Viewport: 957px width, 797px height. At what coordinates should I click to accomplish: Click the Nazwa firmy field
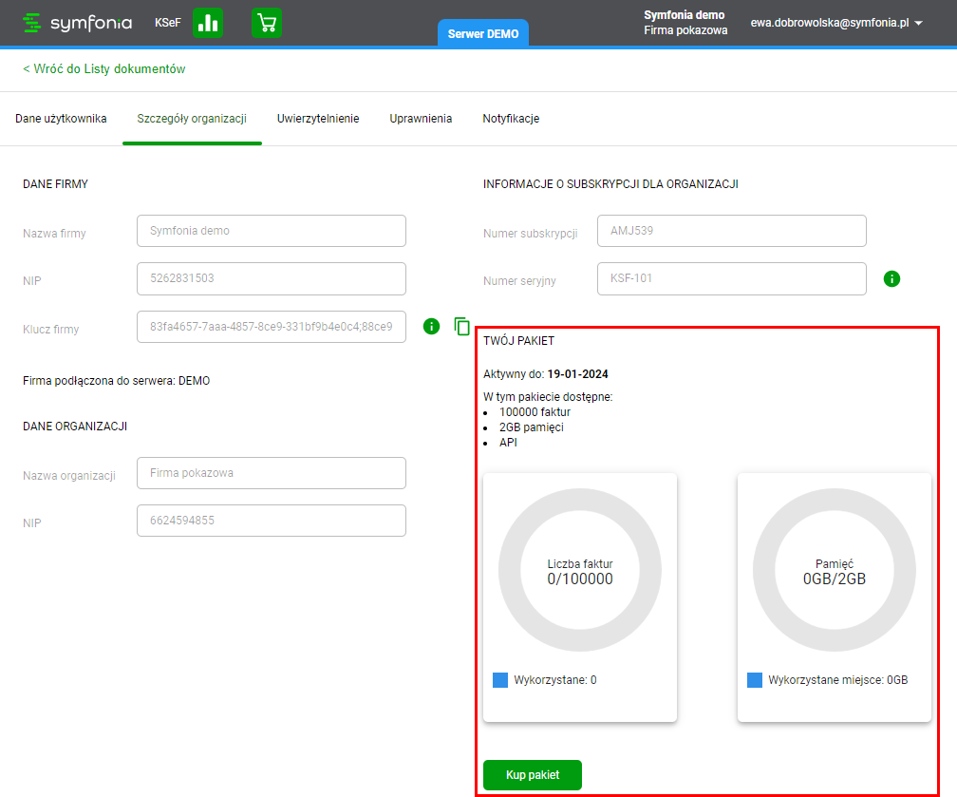(x=271, y=231)
